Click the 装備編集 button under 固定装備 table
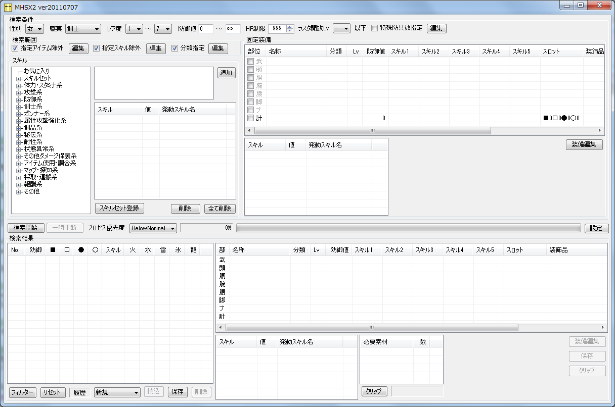The height and width of the screenshot is (407, 615). click(x=584, y=144)
